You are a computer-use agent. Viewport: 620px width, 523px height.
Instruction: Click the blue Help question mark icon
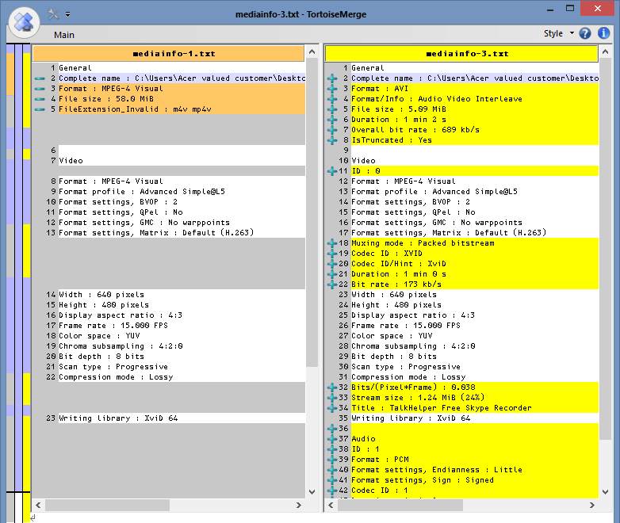pos(585,33)
